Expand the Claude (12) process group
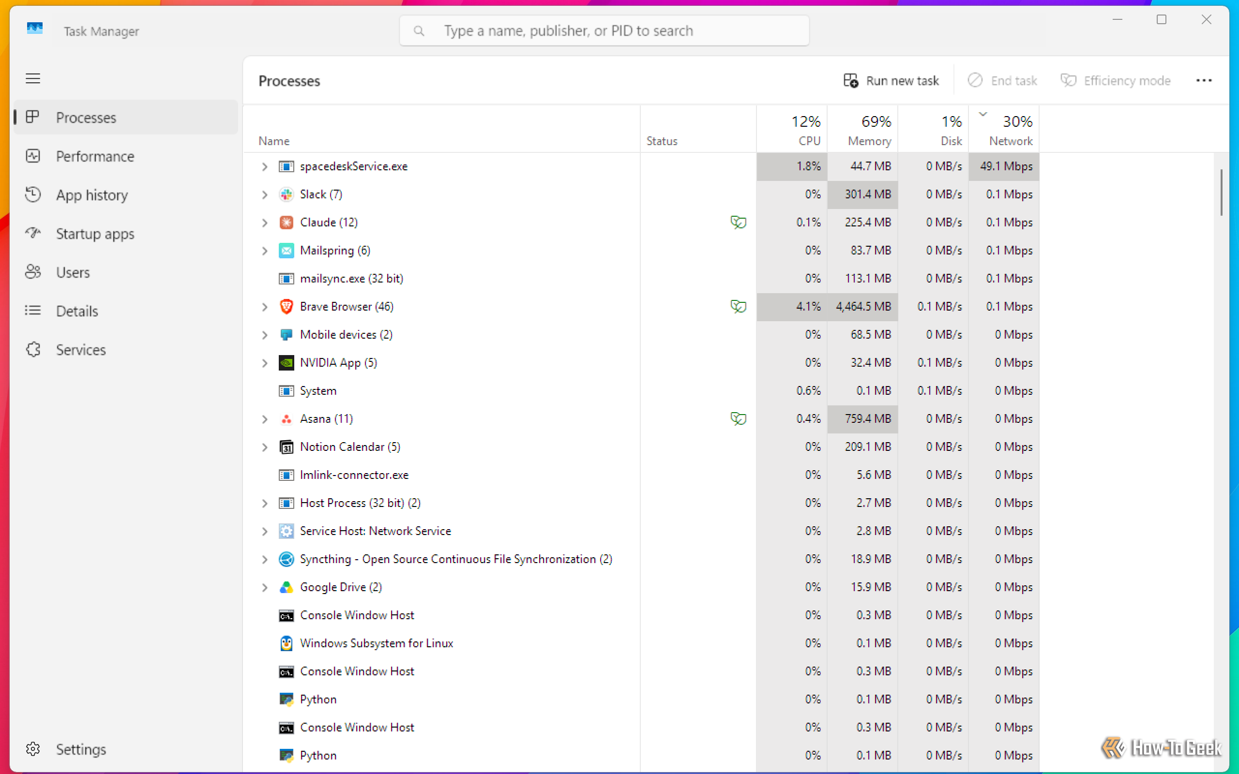The width and height of the screenshot is (1239, 774). [265, 223]
